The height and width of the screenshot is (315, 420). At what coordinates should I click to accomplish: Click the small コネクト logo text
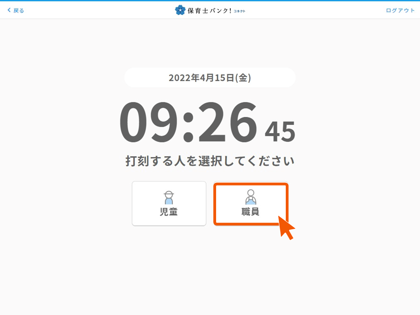(x=239, y=11)
